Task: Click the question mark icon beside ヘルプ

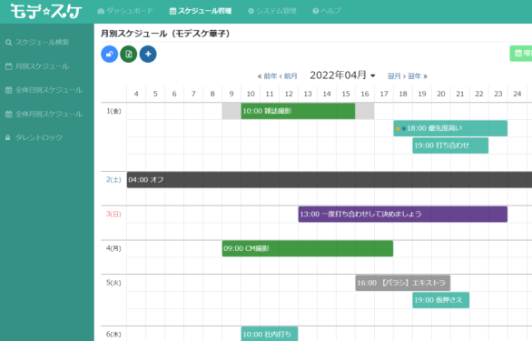Action: point(316,11)
